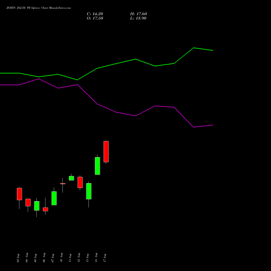
Task: Click the 05 Aug date label
Action: (x=35, y=258)
